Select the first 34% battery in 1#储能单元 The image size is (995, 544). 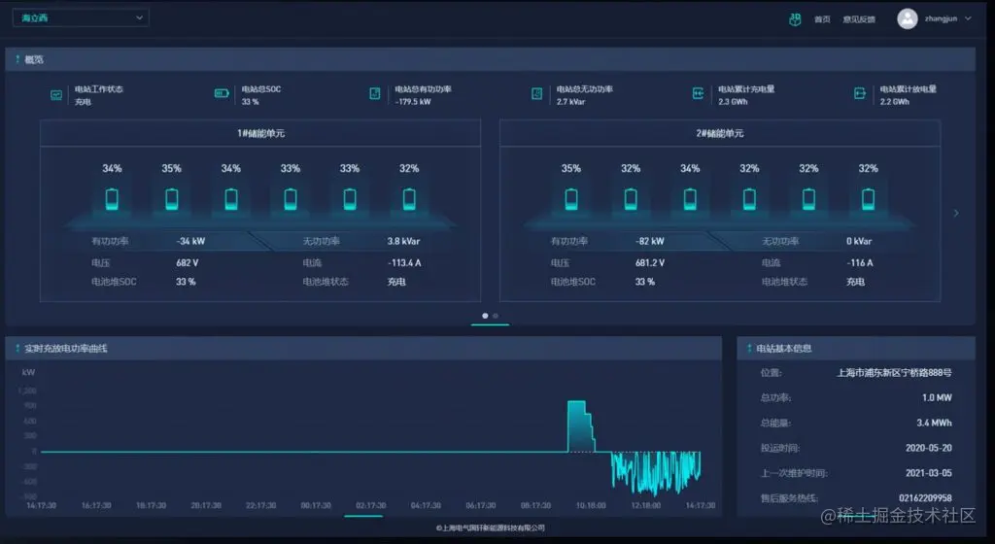click(112, 199)
